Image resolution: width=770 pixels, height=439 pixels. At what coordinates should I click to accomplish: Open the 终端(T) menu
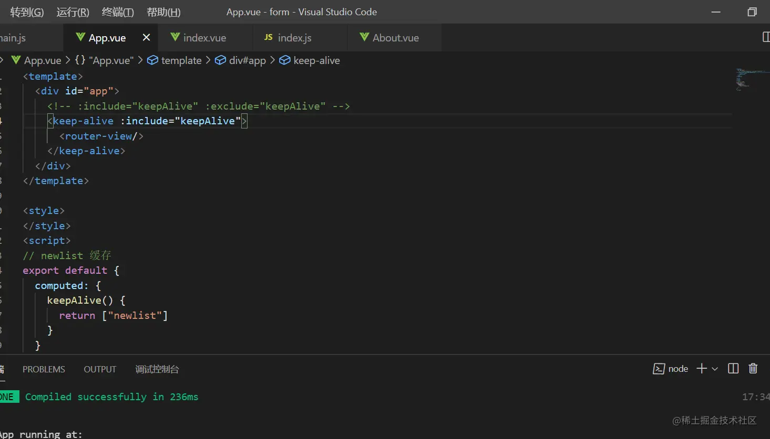(x=118, y=12)
